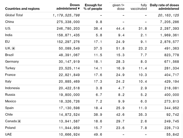Expand the Canada row plus icon

19,121
